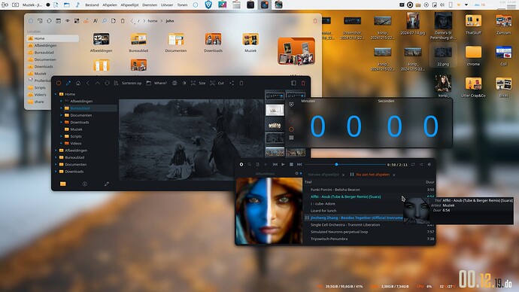Select 'Afbeeldingen' in light file manager sidebar

coord(45,46)
